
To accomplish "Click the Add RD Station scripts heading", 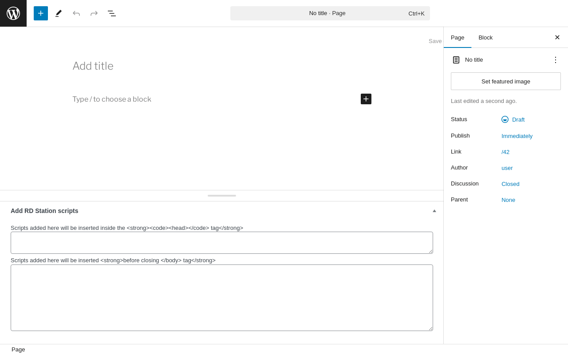I will (x=44, y=211).
